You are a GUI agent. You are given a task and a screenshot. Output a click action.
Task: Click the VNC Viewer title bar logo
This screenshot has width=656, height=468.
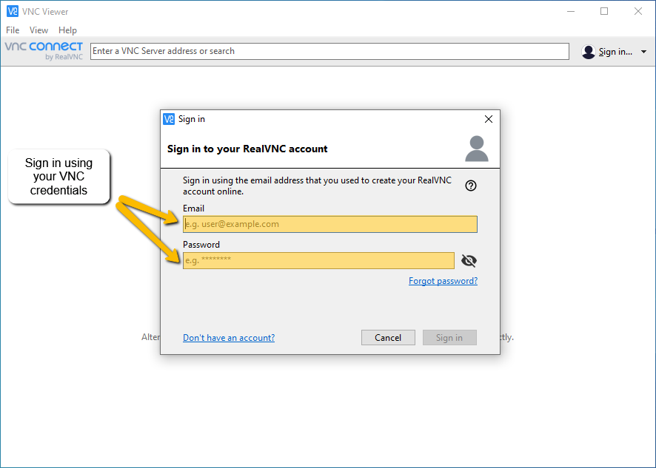click(12, 12)
